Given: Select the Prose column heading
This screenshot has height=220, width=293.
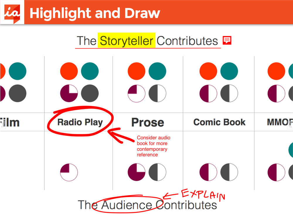Looking at the screenshot, I should (x=148, y=122).
